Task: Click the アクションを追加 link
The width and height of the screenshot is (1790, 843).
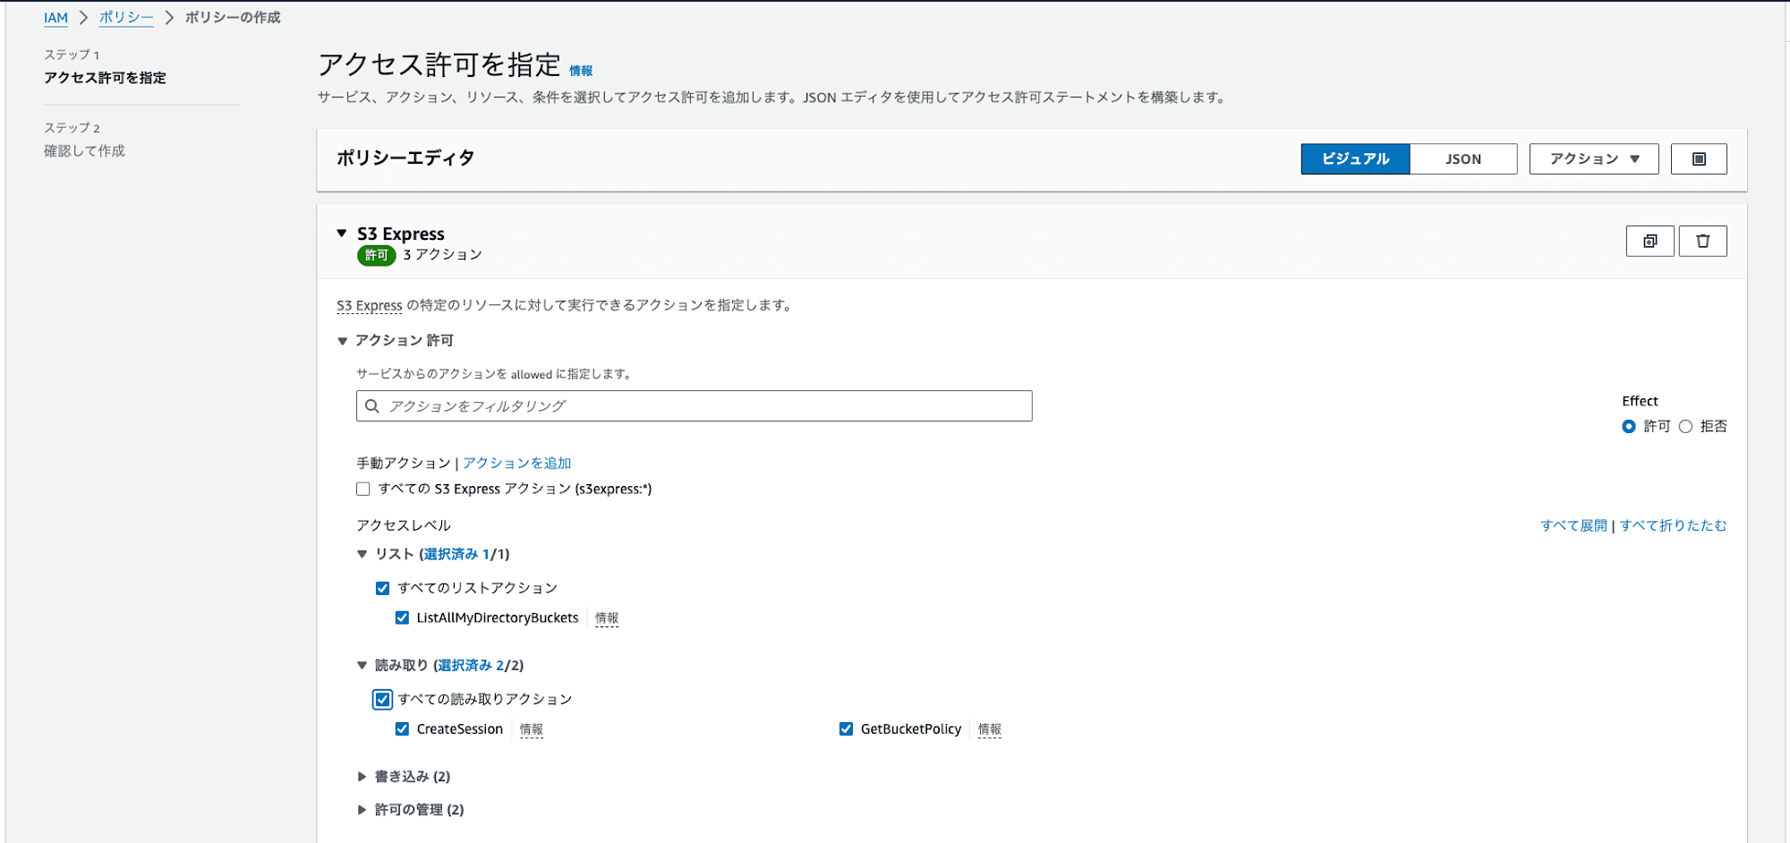Action: [516, 463]
